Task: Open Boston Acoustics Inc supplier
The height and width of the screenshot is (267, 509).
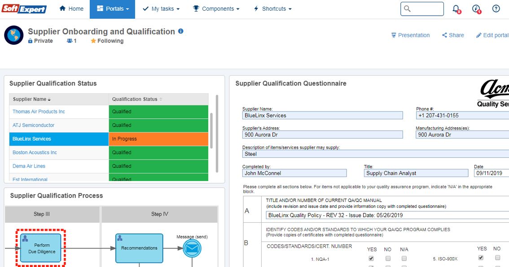Action: (x=35, y=152)
